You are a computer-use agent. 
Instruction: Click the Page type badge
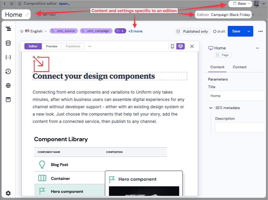tap(223, 55)
